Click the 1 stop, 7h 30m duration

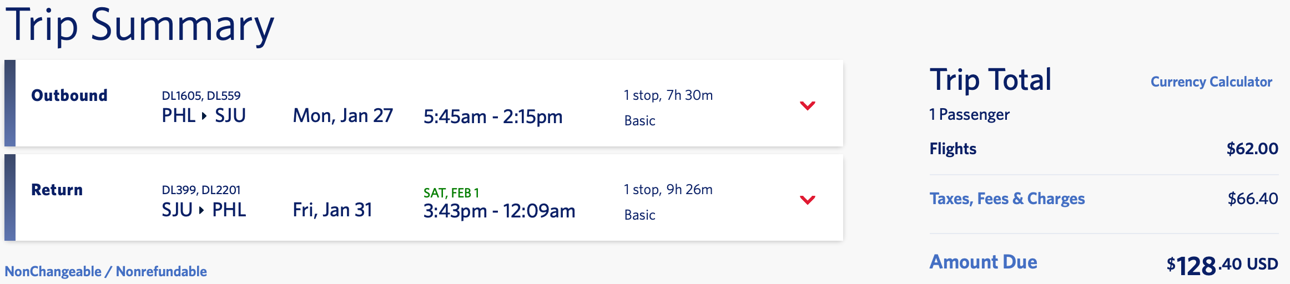point(668,95)
